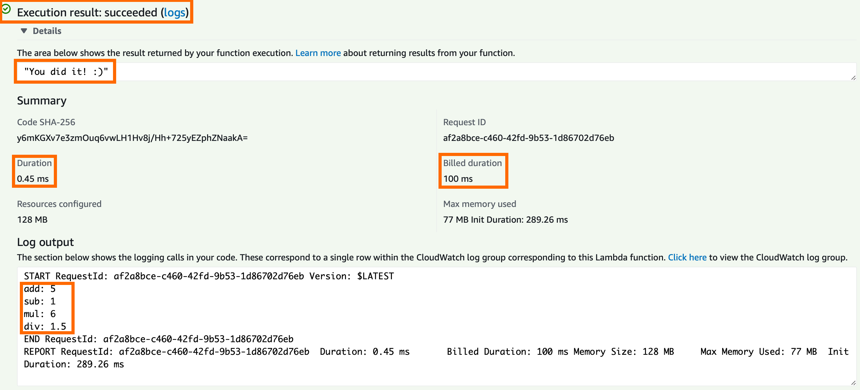The height and width of the screenshot is (390, 860).
Task: Click inside the function result text box
Action: pyautogui.click(x=401, y=72)
